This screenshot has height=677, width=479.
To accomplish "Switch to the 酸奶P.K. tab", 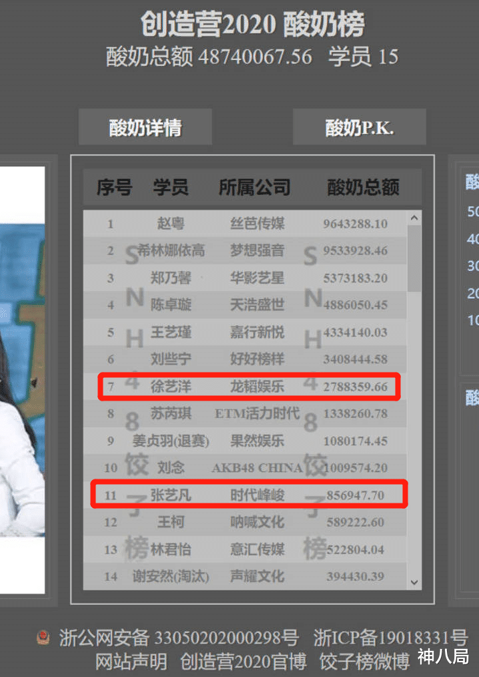I will pos(359,128).
